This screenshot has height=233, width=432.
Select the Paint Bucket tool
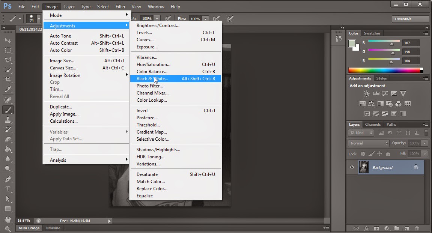tap(8, 149)
